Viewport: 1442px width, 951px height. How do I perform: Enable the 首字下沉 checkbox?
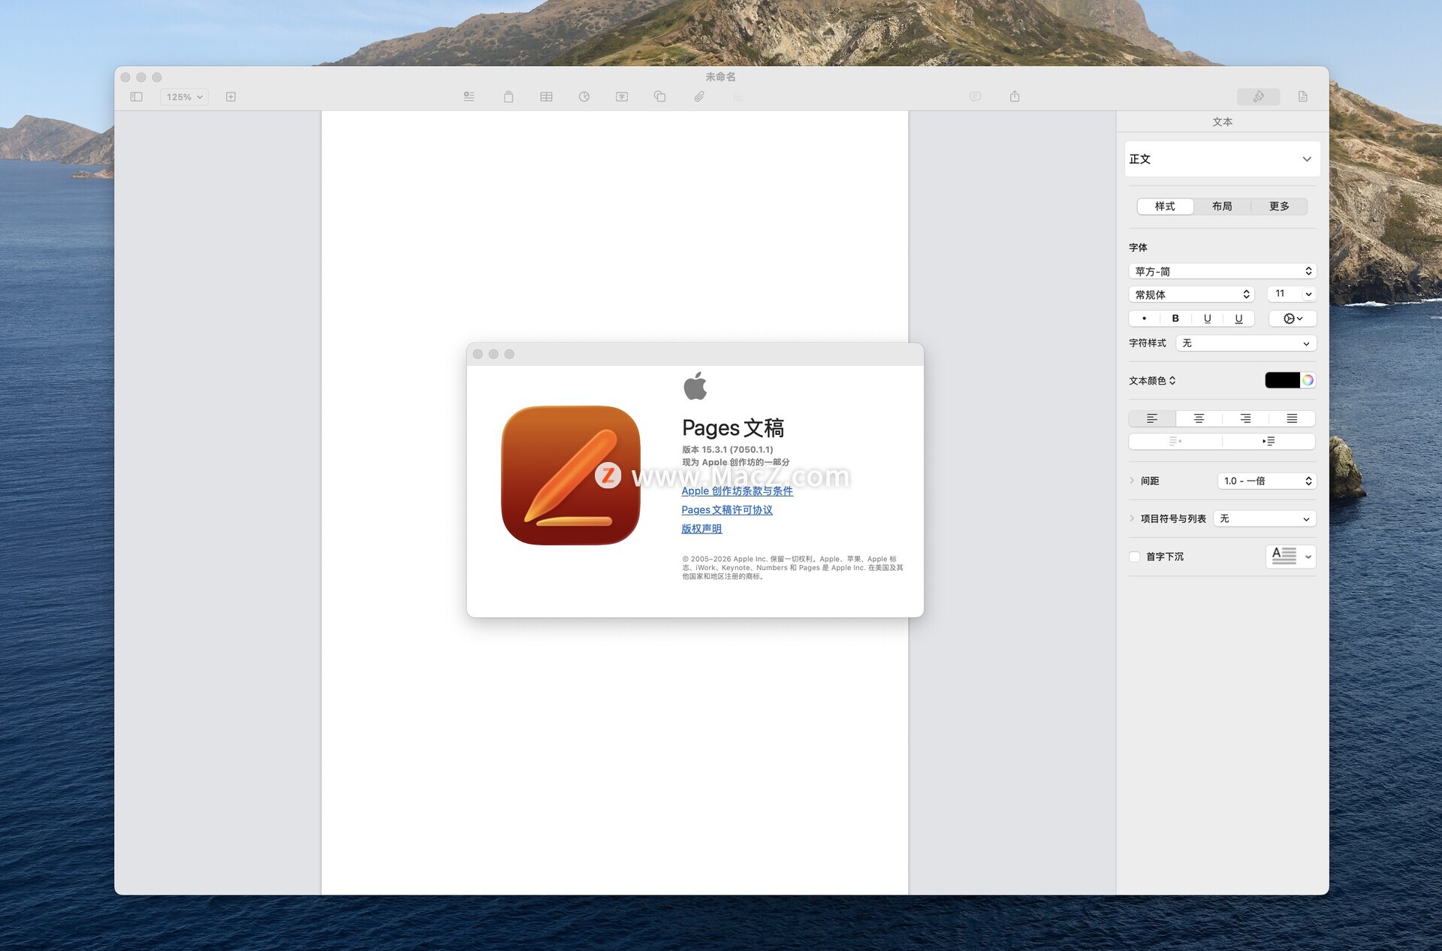coord(1134,557)
